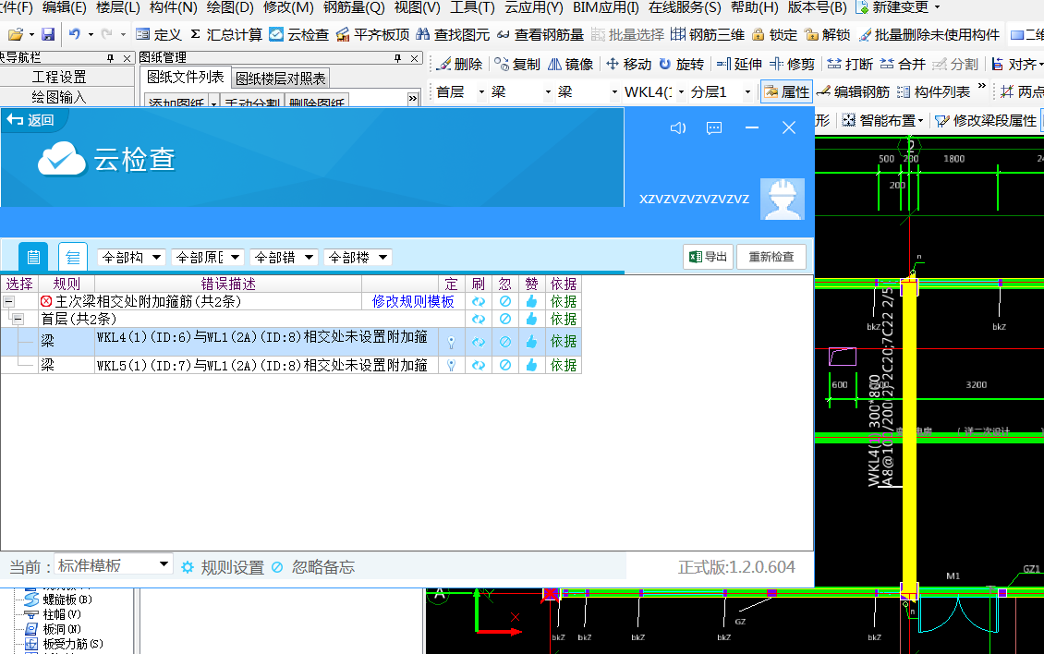
Task: Select the 修剪 trim tool
Action: pyautogui.click(x=793, y=64)
